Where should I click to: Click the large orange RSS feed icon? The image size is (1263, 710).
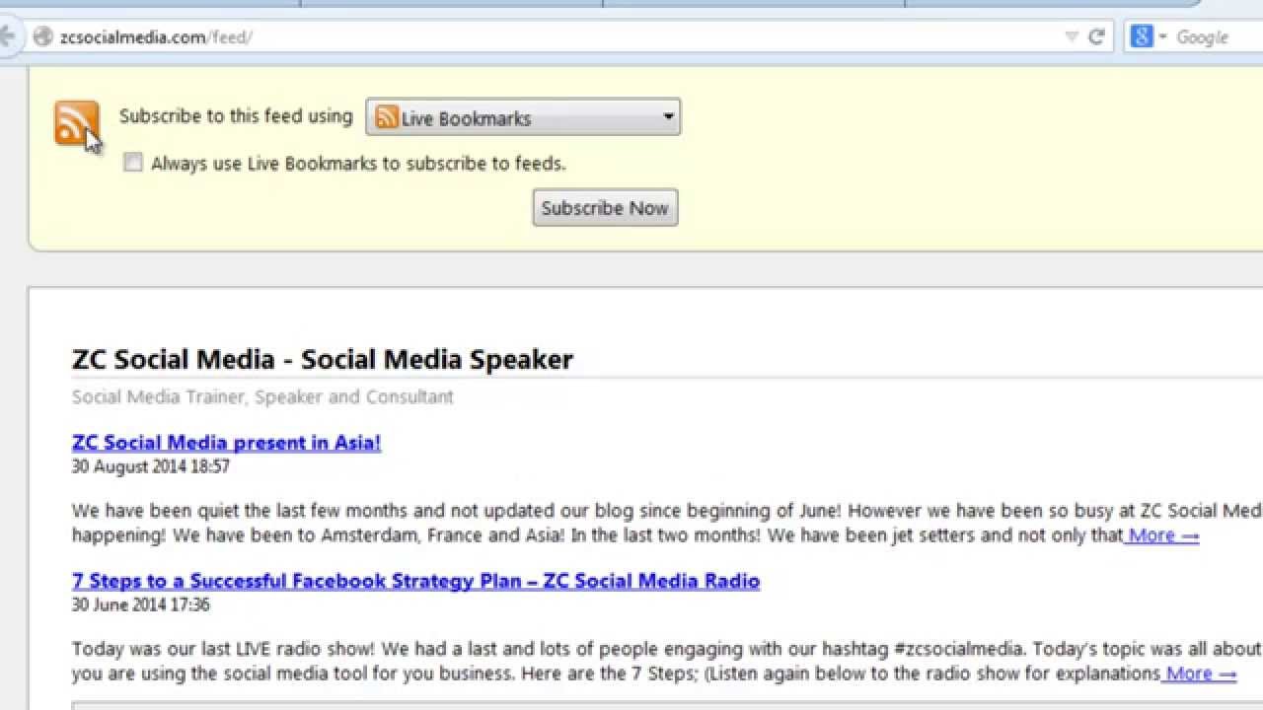[76, 123]
